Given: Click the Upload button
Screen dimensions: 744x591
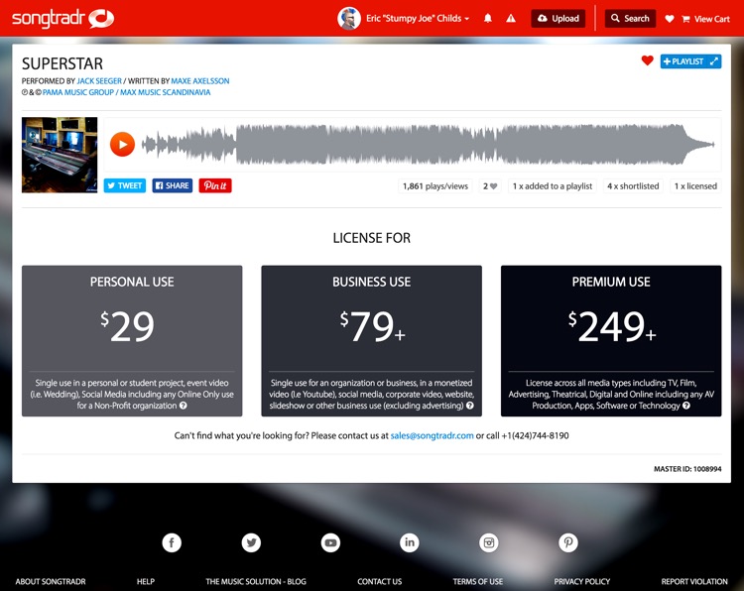Looking at the screenshot, I should [558, 19].
